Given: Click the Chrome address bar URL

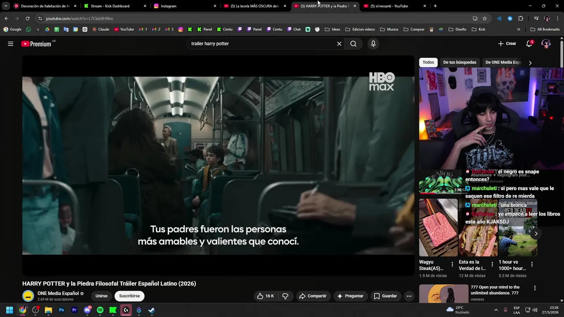Looking at the screenshot, I should tap(79, 18).
